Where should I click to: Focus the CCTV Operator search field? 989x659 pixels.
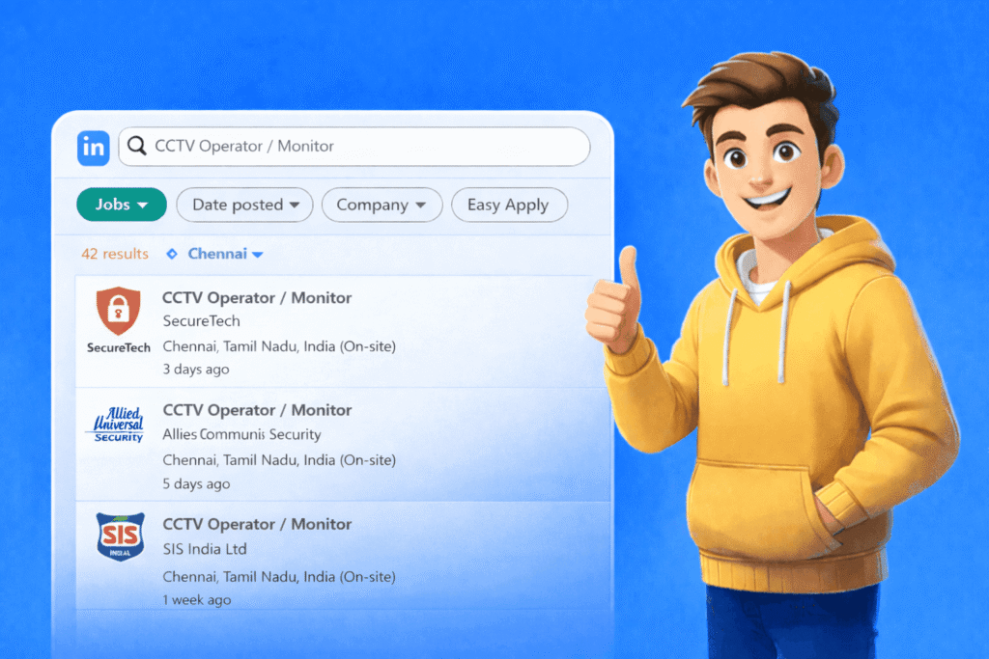pos(367,147)
